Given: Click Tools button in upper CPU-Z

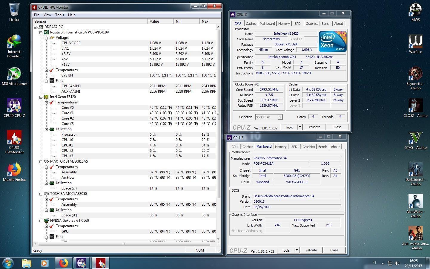Looking at the screenshot, I should coord(289,127).
